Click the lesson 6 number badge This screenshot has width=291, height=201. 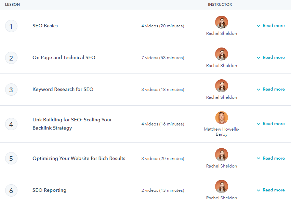coord(11,190)
